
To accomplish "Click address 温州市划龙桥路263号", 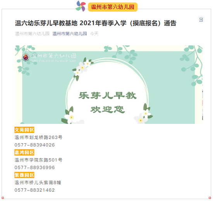I will pos(38,137).
